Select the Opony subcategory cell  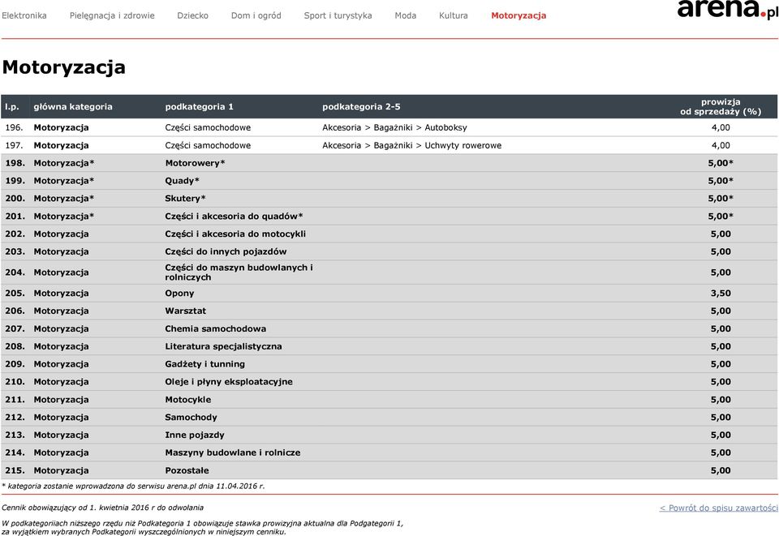(x=180, y=294)
